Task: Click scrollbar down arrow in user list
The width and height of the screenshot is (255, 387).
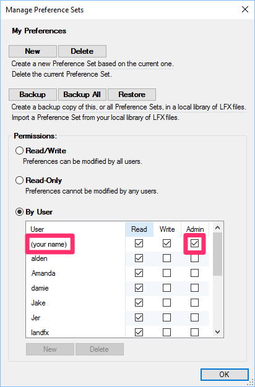Action: click(x=218, y=332)
